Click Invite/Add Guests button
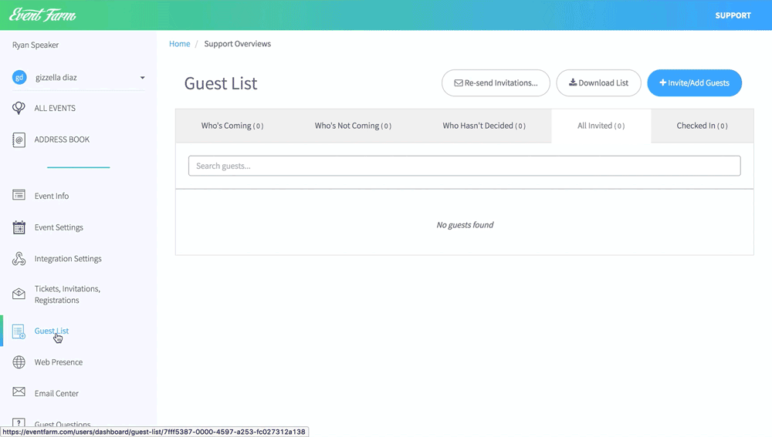The height and width of the screenshot is (437, 772). tap(694, 82)
